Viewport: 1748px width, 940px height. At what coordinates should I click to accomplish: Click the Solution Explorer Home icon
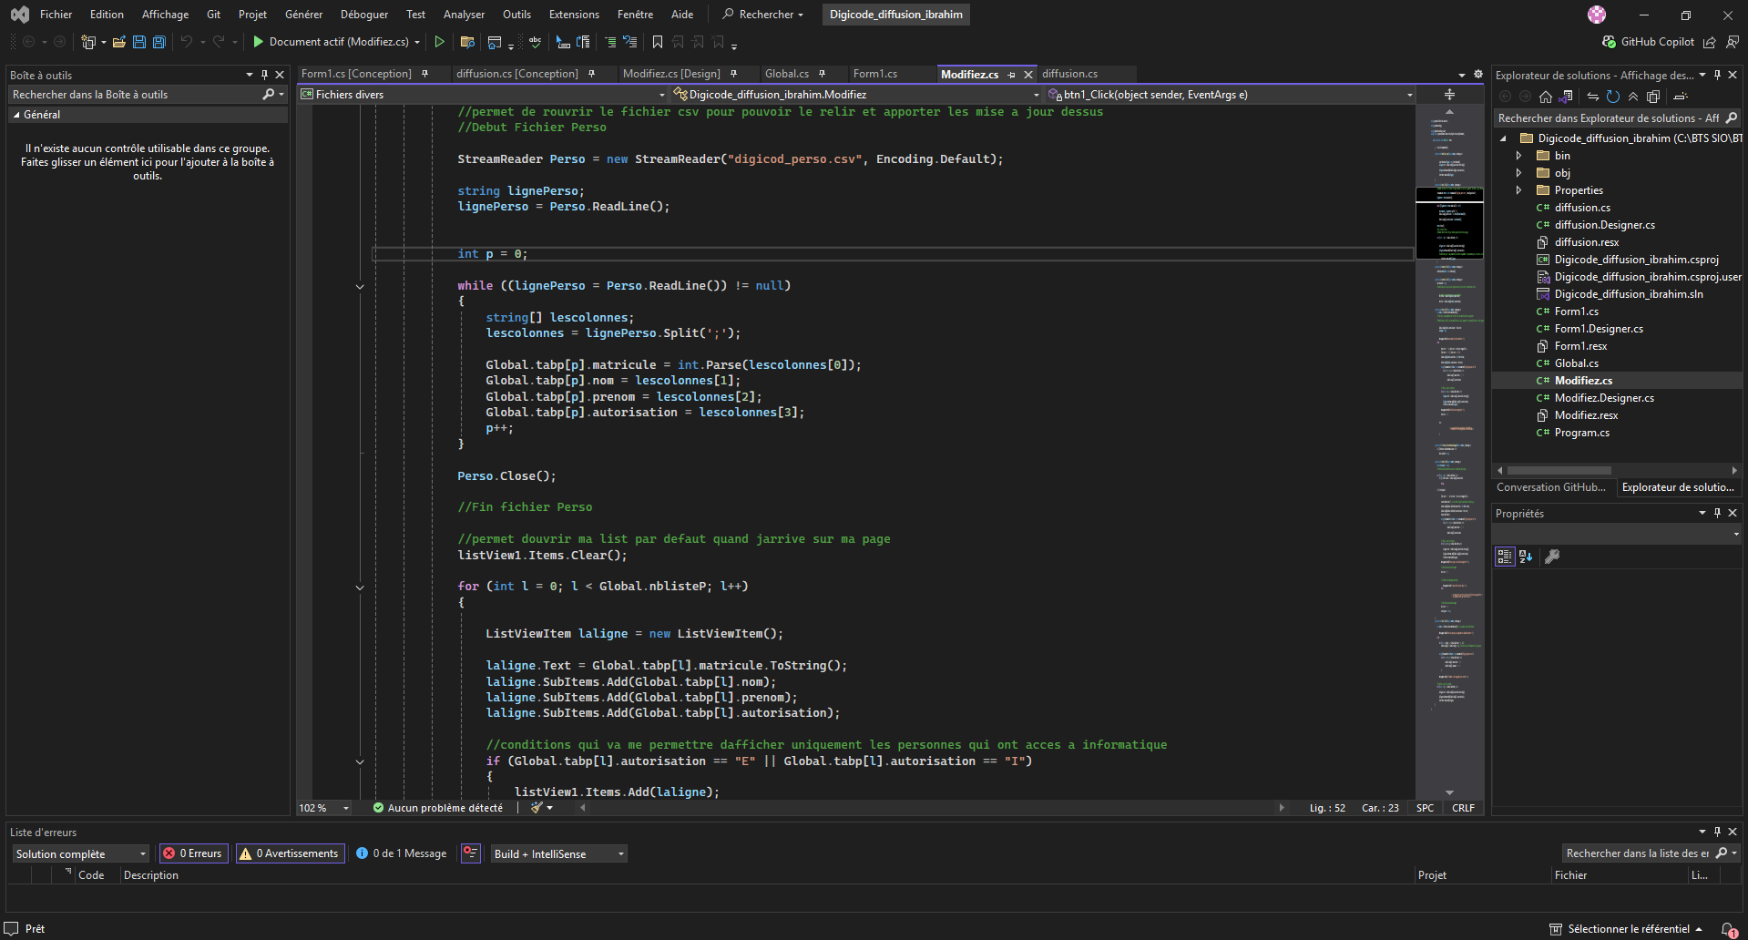(x=1545, y=97)
